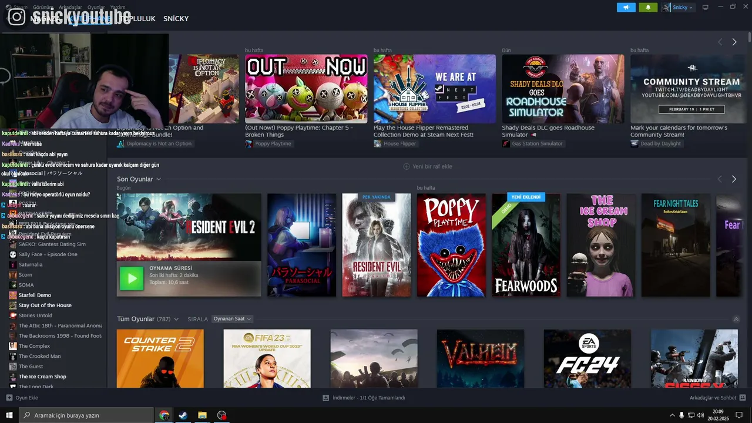Select the Poppy Playtime game cover
This screenshot has height=423, width=752.
(451, 245)
